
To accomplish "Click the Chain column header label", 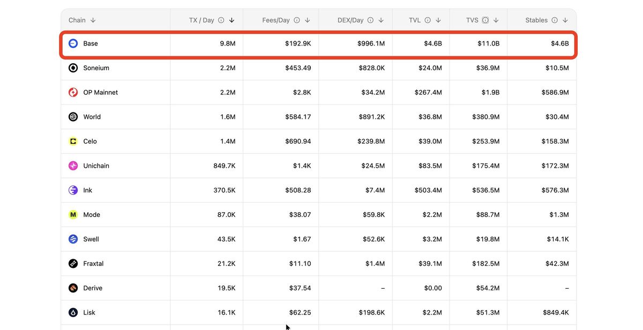I will tap(77, 20).
